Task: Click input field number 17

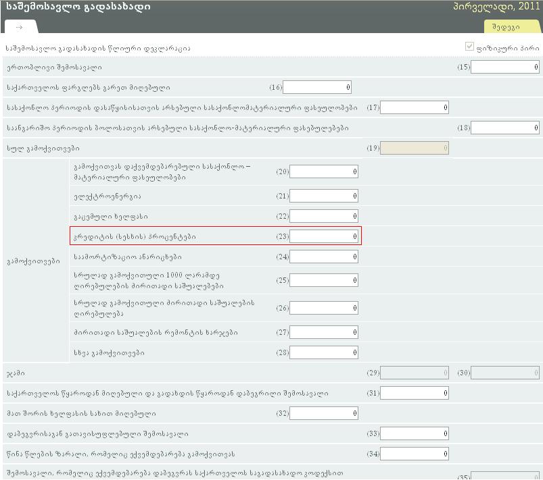Action: [x=414, y=107]
